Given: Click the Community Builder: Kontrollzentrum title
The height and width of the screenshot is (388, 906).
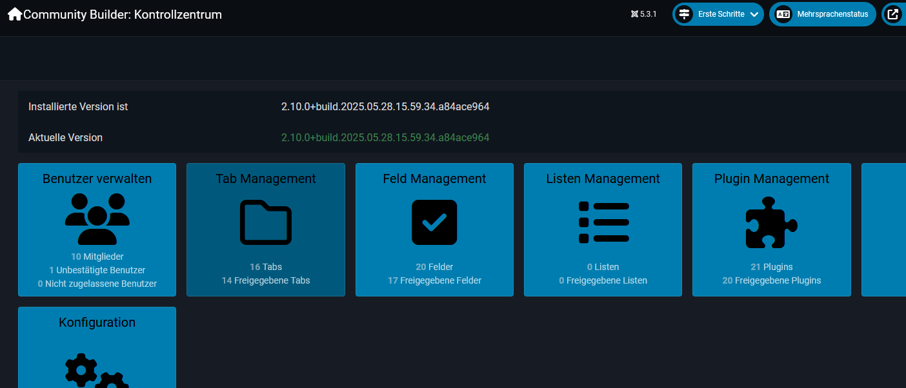Looking at the screenshot, I should pos(123,14).
